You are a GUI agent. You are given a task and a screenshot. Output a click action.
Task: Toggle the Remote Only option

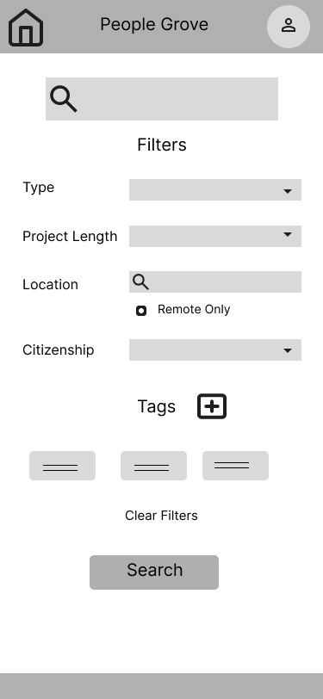tap(141, 311)
